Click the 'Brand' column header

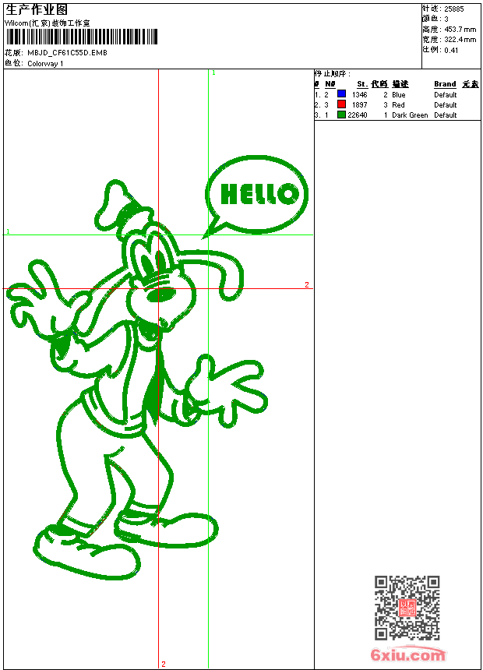445,84
